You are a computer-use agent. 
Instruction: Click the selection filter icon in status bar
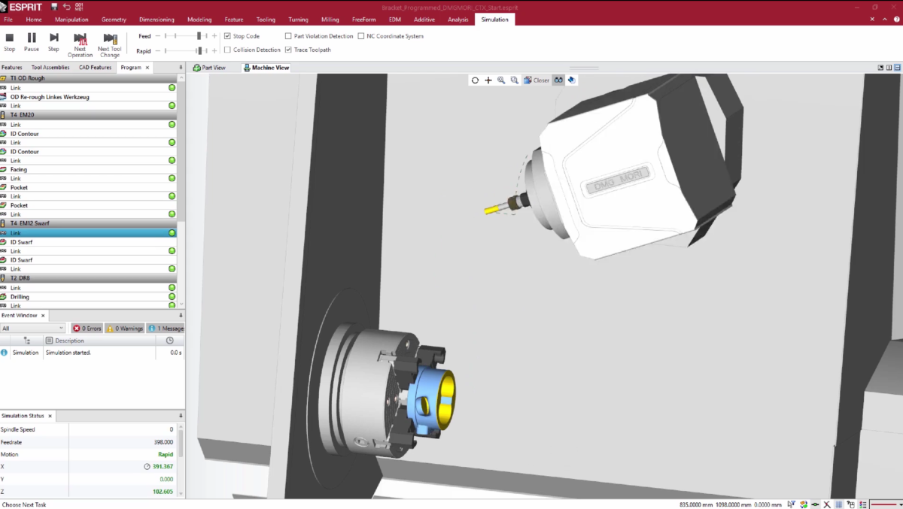point(792,504)
